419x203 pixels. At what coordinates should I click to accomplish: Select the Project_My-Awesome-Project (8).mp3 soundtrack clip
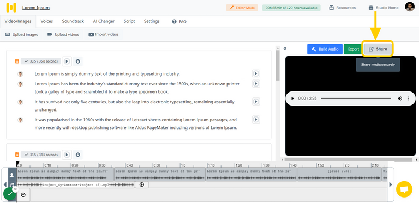(x=76, y=184)
